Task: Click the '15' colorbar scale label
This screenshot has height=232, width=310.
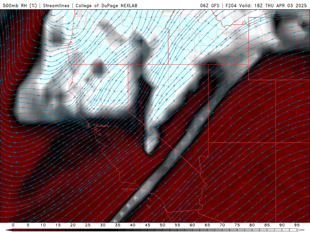Action: 58,225
